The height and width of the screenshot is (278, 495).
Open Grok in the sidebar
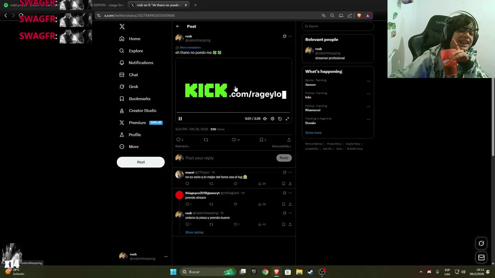point(129,86)
